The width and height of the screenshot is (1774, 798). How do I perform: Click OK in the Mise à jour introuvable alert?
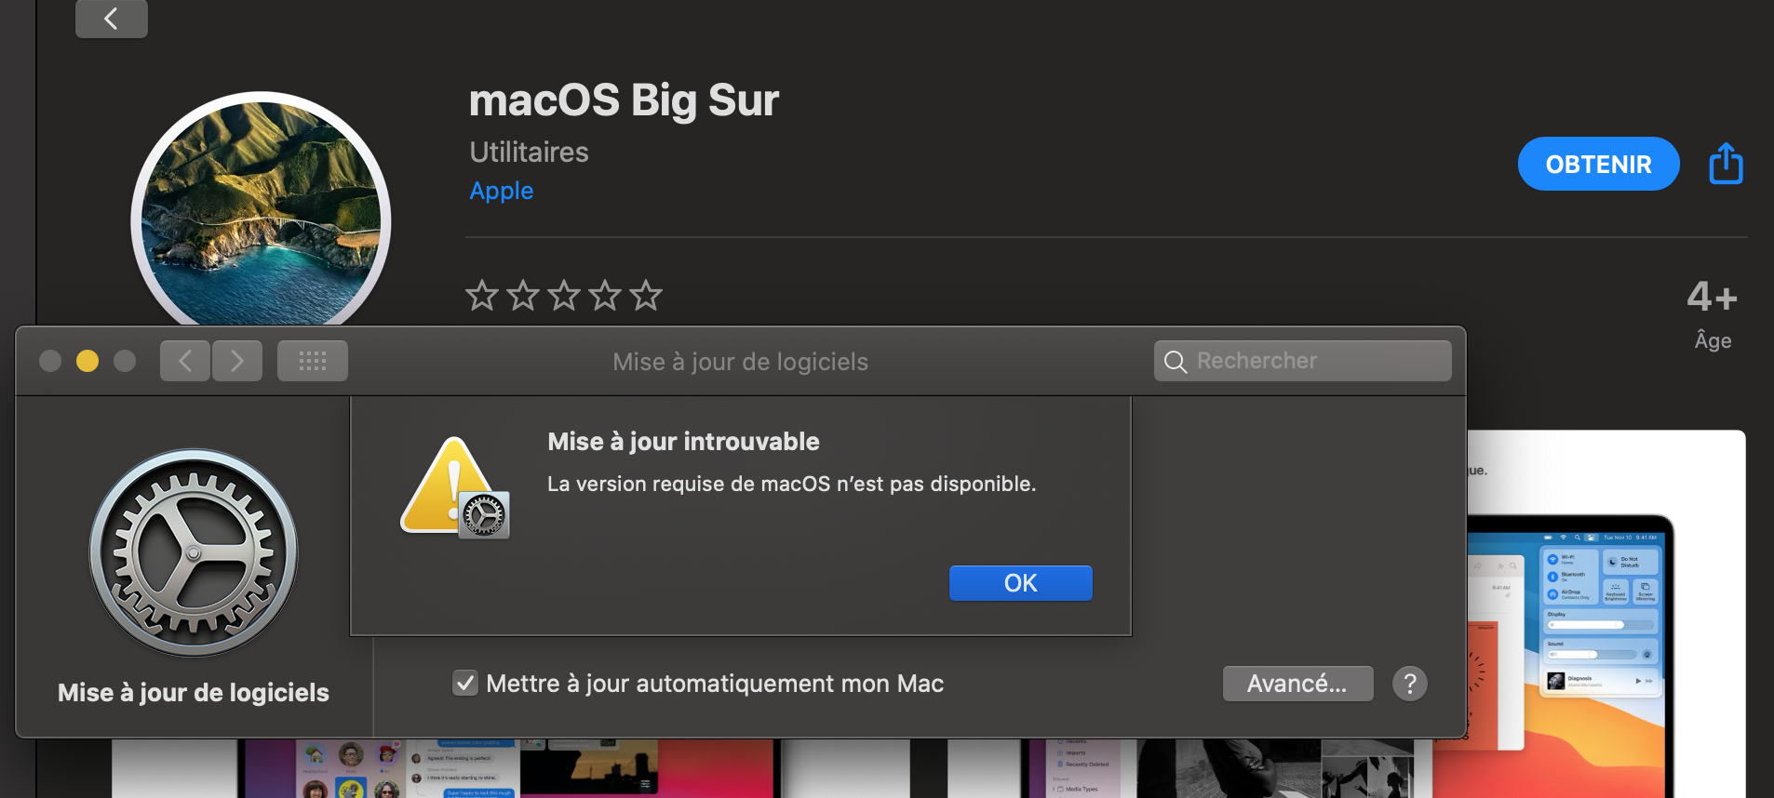(1021, 583)
